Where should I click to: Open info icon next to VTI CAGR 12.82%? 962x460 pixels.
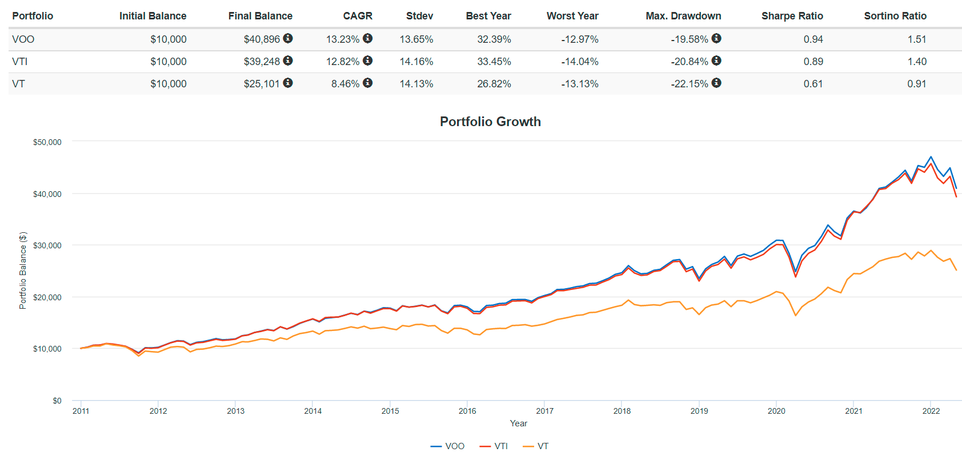pyautogui.click(x=367, y=60)
